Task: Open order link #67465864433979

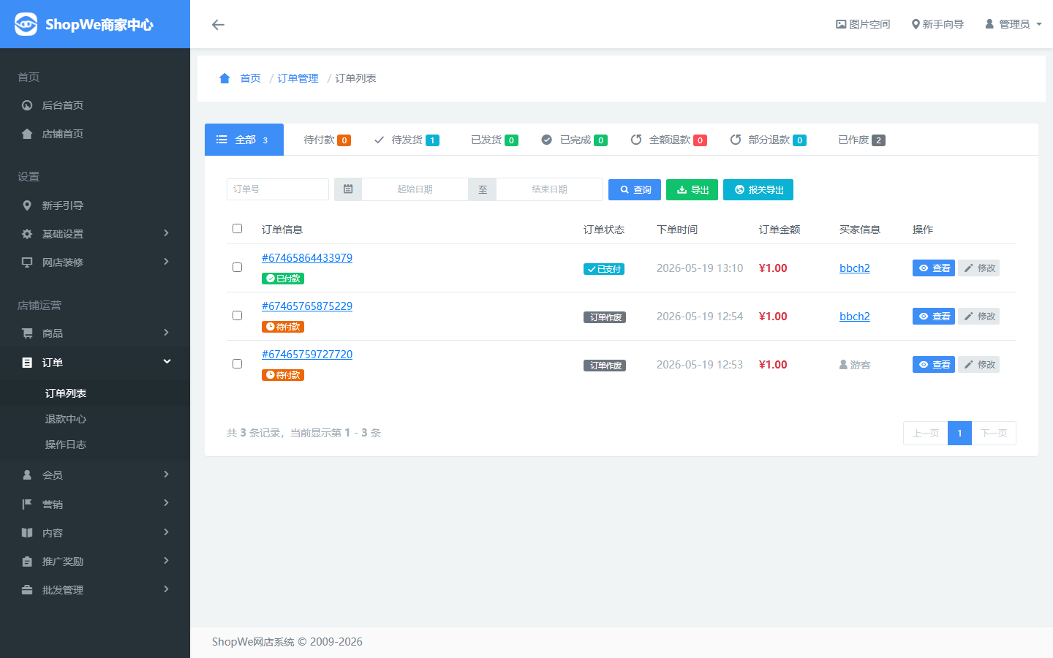Action: tap(307, 258)
